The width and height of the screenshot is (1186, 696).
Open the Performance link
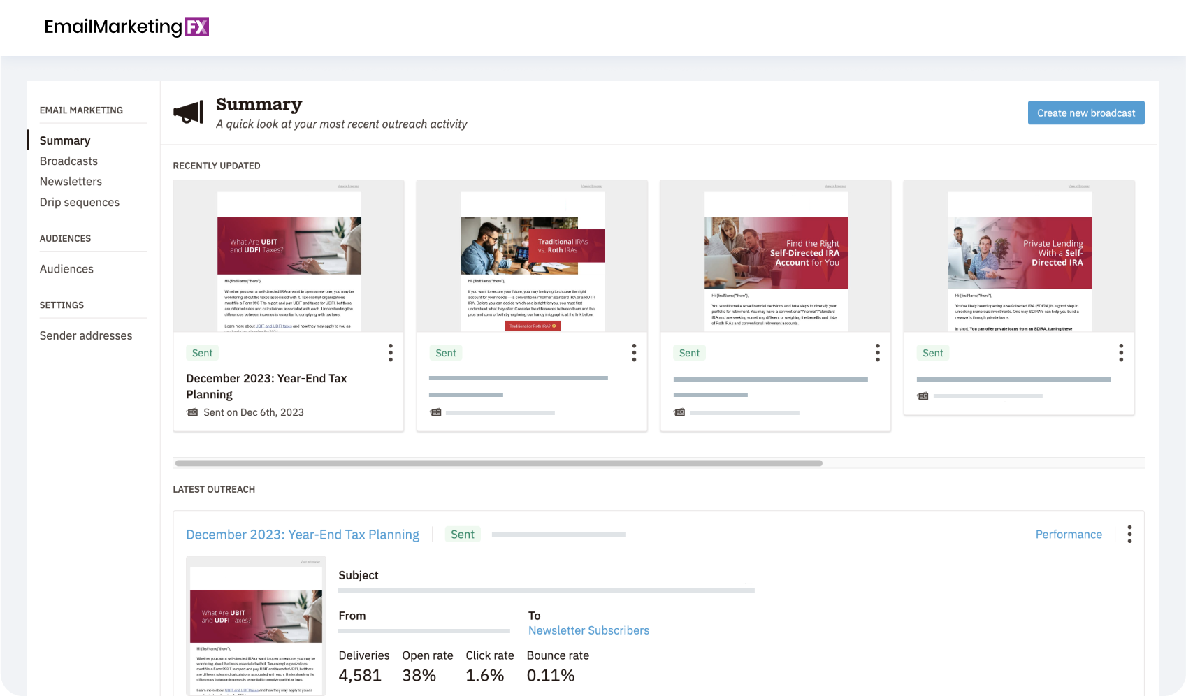coord(1069,534)
